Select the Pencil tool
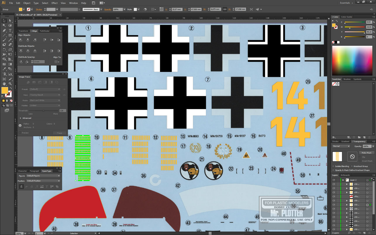 [10, 40]
